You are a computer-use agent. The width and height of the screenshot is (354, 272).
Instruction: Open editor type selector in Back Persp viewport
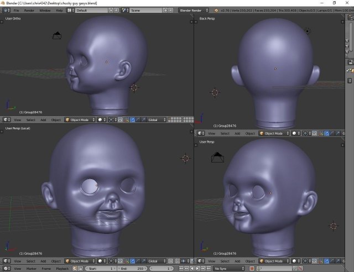click(200, 133)
